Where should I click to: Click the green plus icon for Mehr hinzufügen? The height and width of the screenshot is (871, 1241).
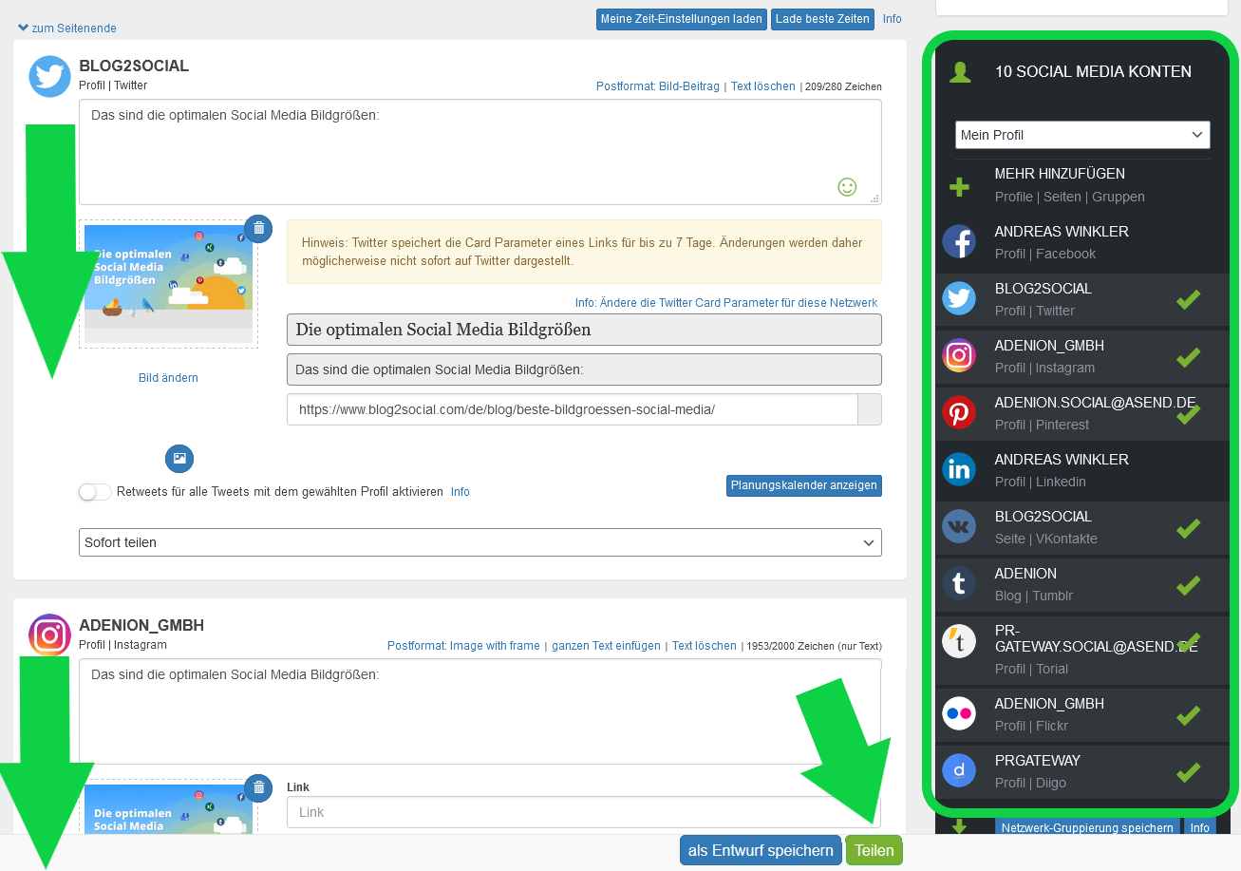pyautogui.click(x=959, y=186)
